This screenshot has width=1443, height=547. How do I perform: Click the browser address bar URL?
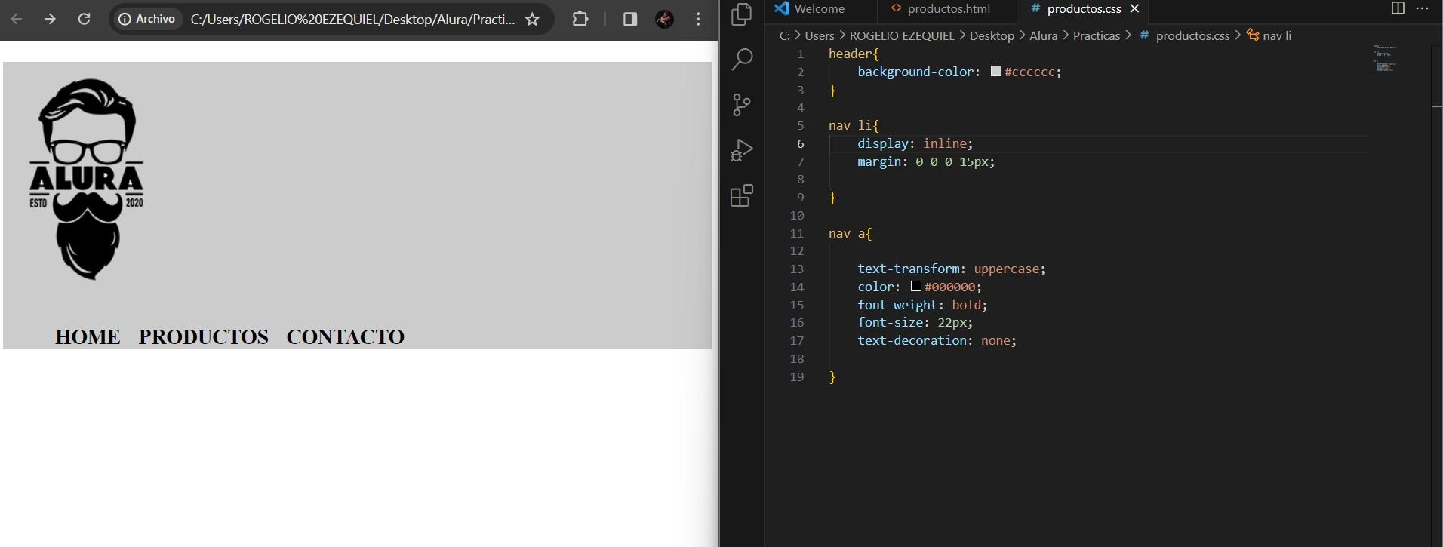pos(352,20)
